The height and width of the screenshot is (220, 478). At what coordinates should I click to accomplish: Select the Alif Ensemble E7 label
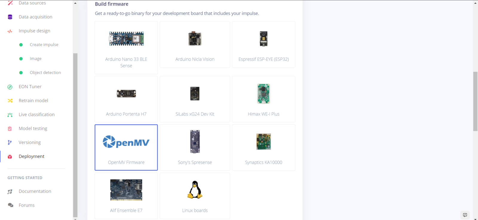126,211
